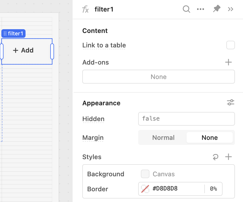Screen dimensions: 243x202
Task: Open the border opacity 0% selector
Action: coord(213,189)
